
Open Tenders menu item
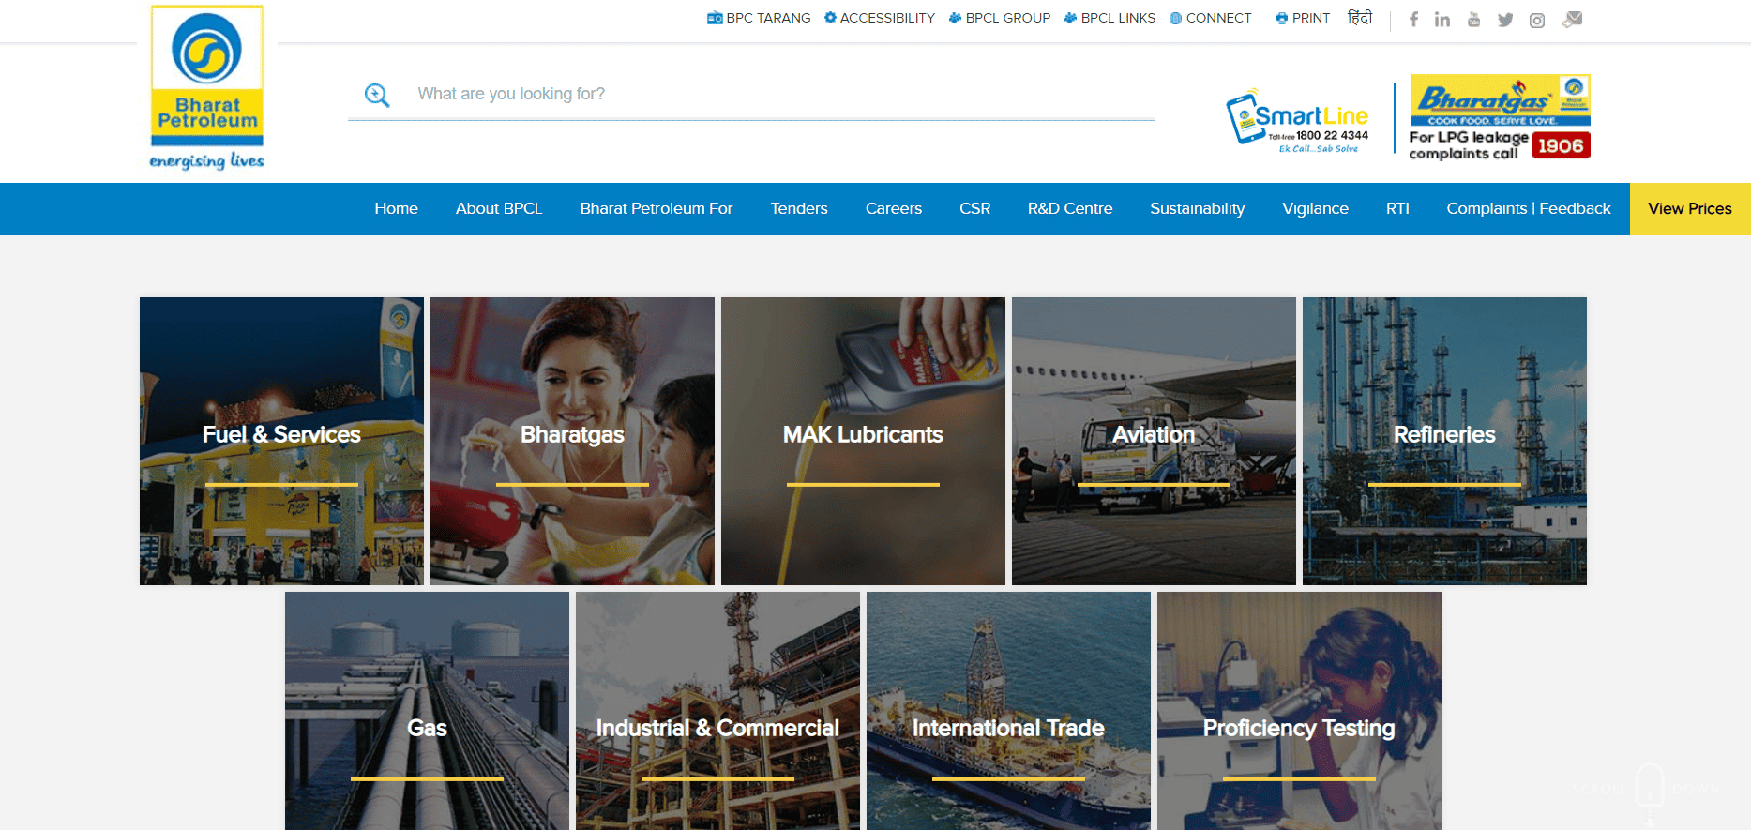(799, 208)
